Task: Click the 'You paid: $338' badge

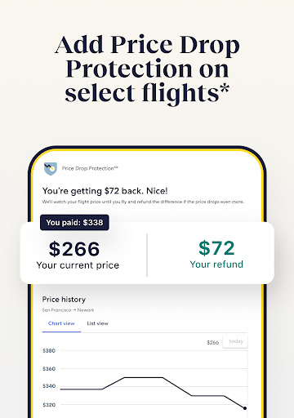Action: 74,223
